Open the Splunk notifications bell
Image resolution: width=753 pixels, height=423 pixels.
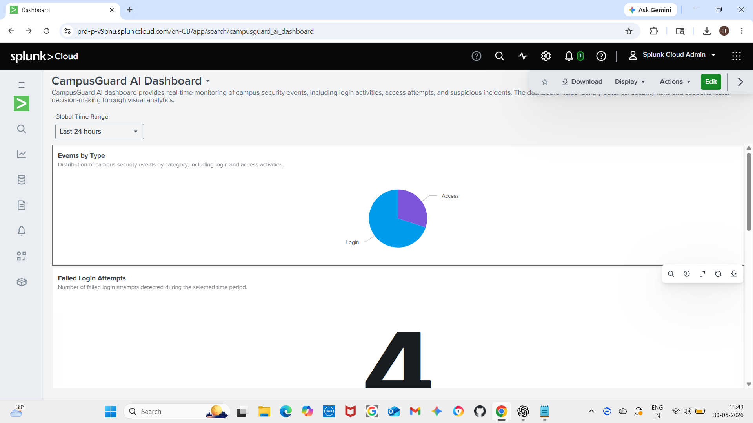click(569, 56)
